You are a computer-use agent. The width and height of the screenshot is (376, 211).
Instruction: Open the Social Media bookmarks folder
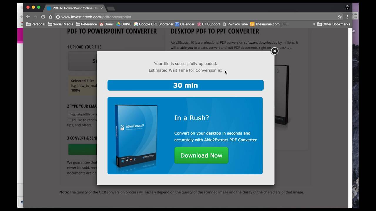[x=60, y=24]
